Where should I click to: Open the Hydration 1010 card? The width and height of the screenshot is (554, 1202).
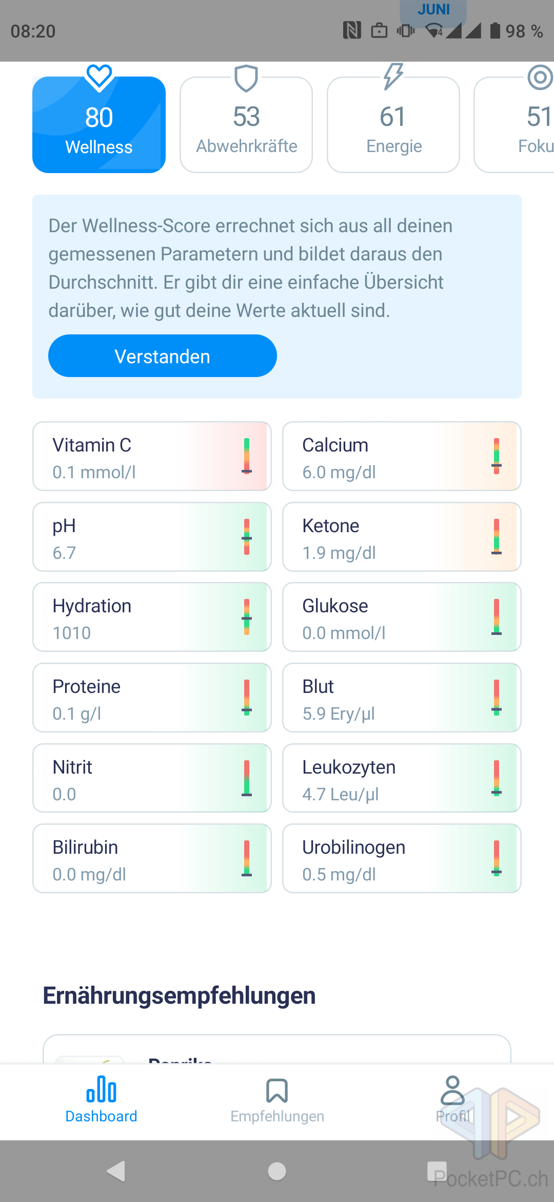coord(152,617)
